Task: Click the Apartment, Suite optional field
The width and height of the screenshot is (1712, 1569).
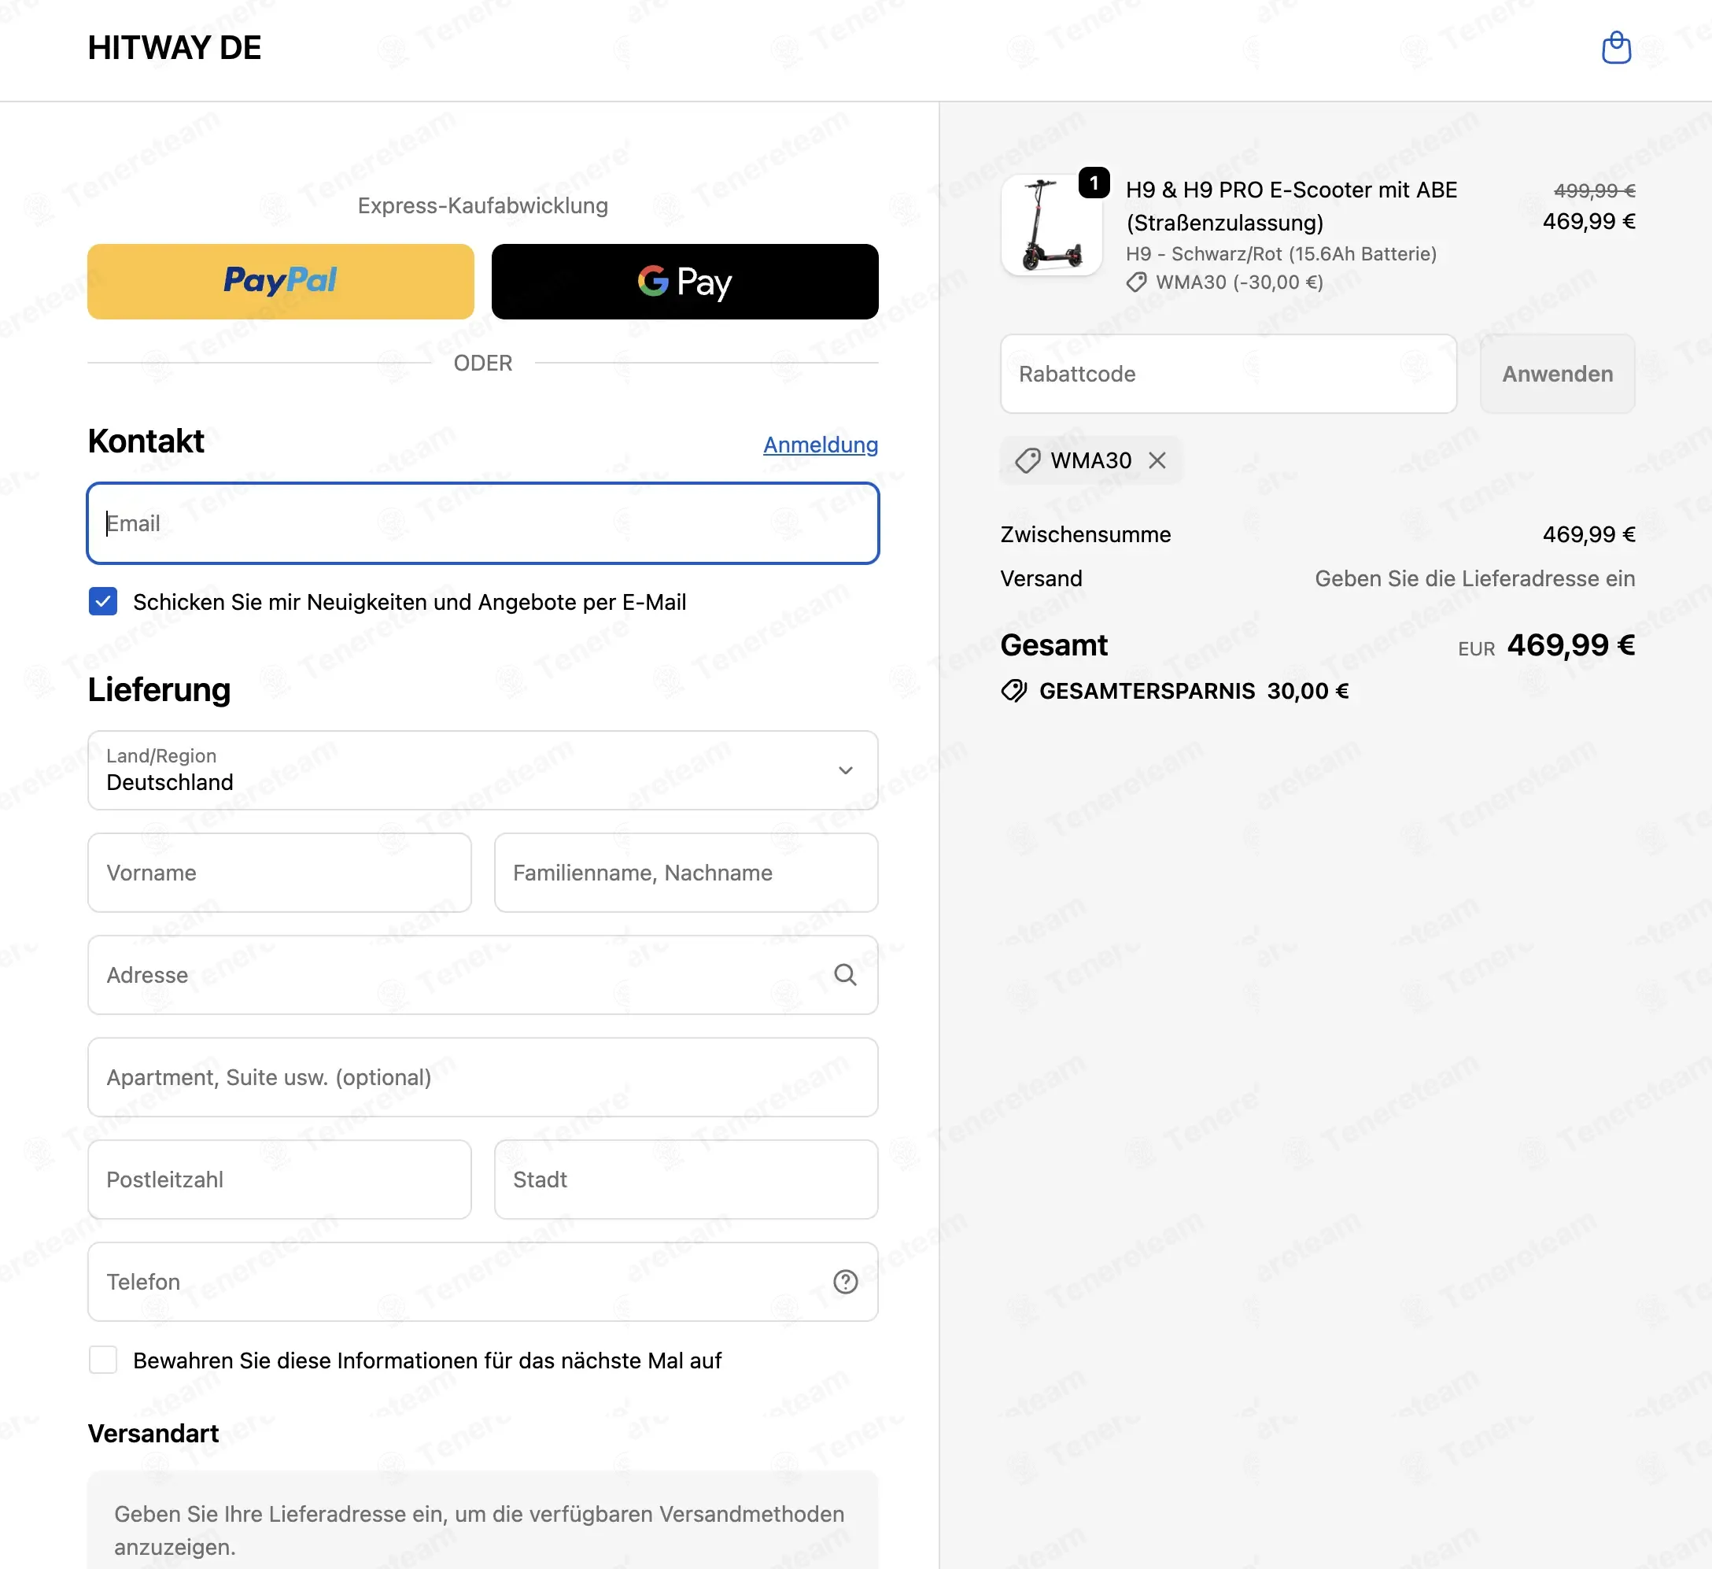Action: pyautogui.click(x=482, y=1077)
